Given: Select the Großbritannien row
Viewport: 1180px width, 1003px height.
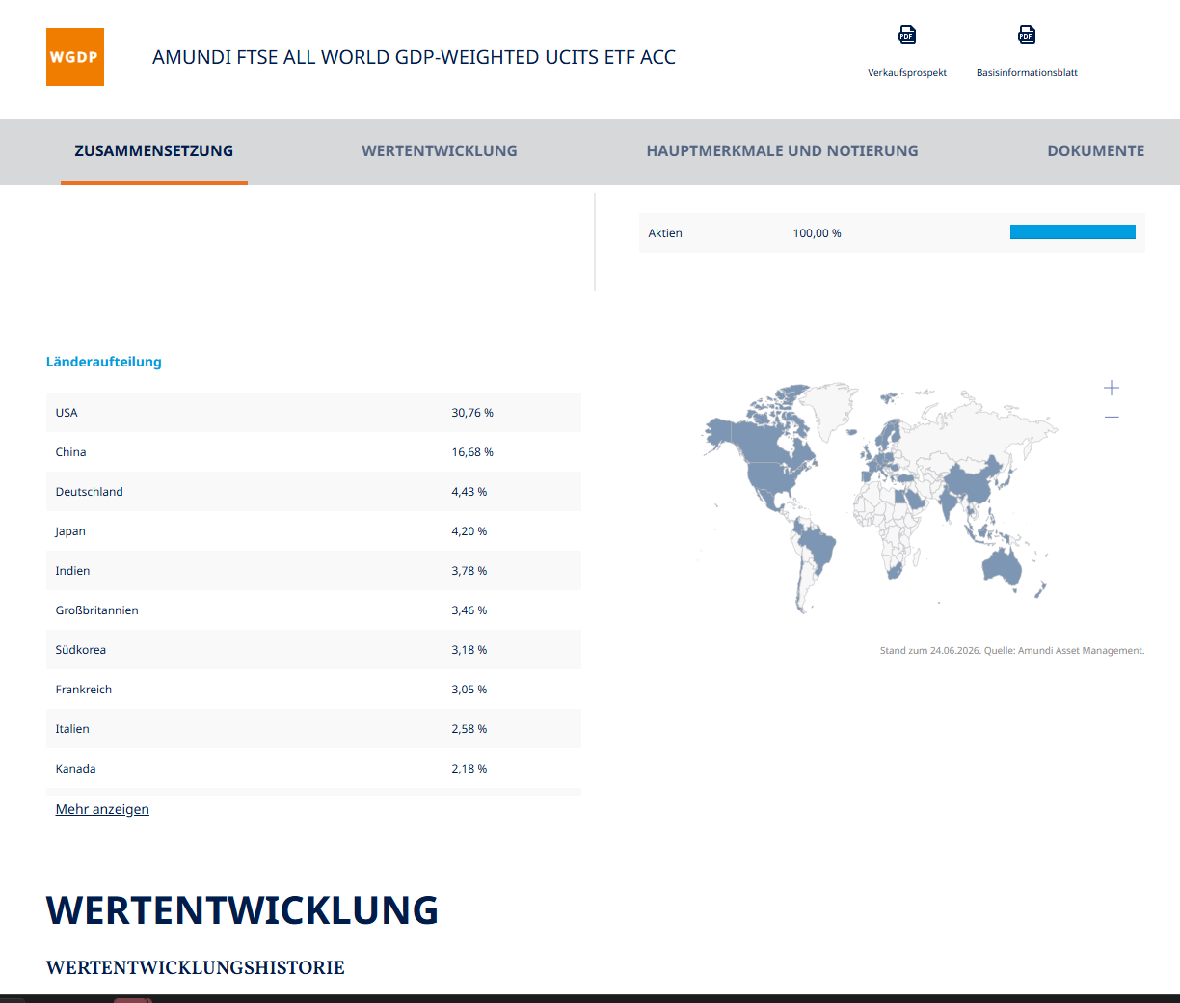Looking at the screenshot, I should click(x=313, y=610).
